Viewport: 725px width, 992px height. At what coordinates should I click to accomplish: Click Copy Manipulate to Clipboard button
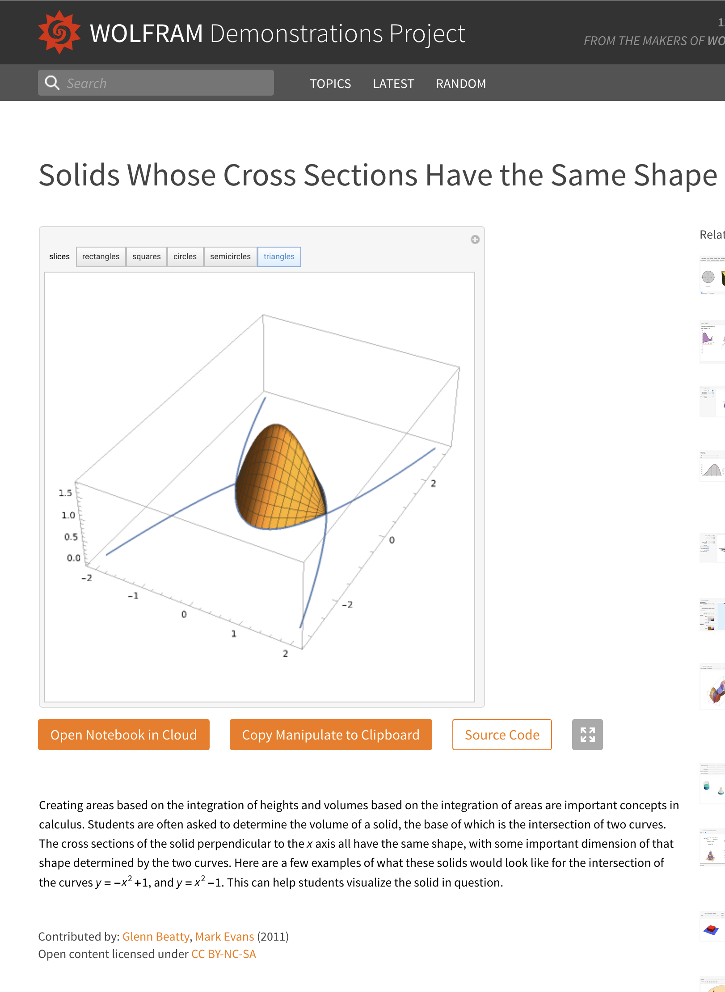[331, 735]
